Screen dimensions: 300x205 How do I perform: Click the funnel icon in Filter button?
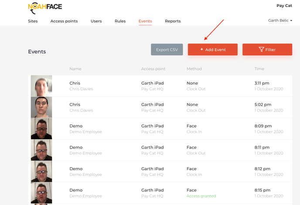click(261, 50)
